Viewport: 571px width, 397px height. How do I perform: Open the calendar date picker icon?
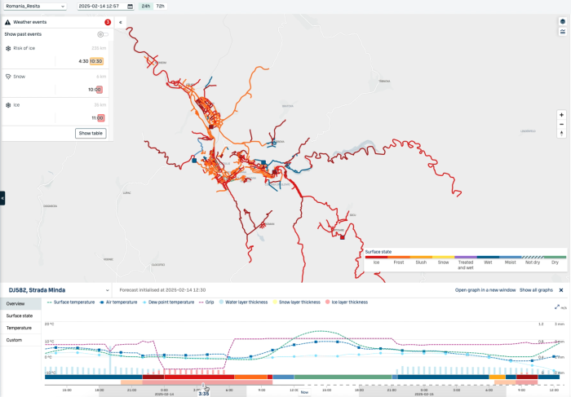(130, 6)
